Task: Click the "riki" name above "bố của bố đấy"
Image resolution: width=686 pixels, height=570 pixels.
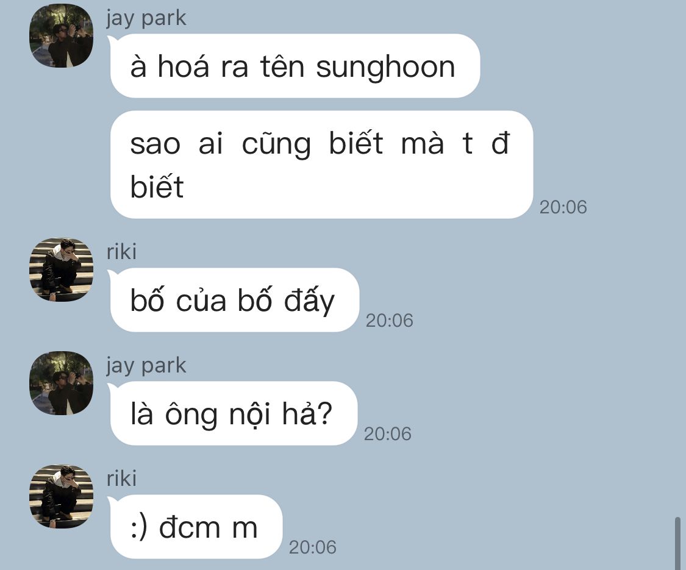Action: click(121, 252)
